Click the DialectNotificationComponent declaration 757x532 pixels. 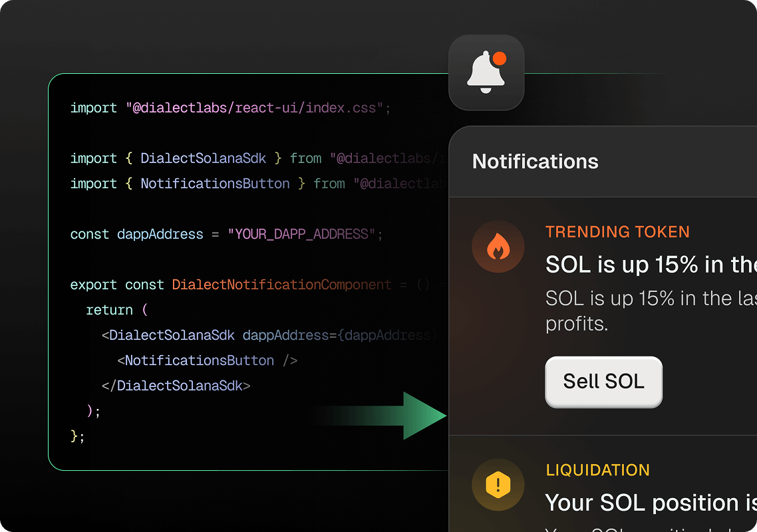point(280,285)
